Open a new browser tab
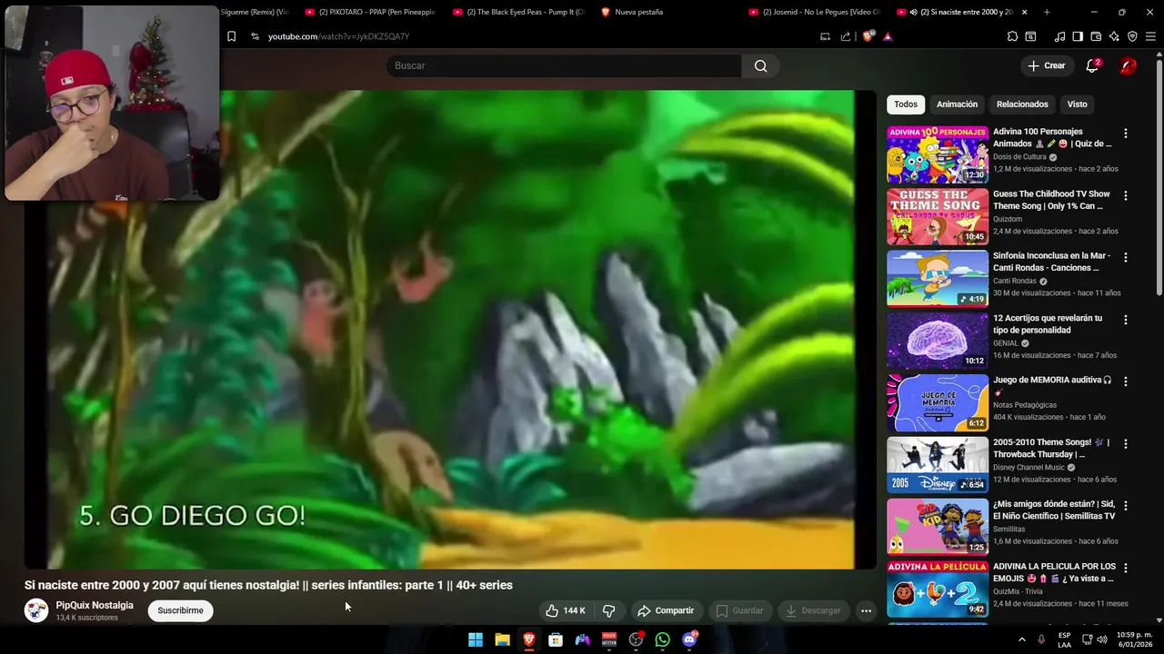This screenshot has width=1164, height=654. coord(1047,12)
